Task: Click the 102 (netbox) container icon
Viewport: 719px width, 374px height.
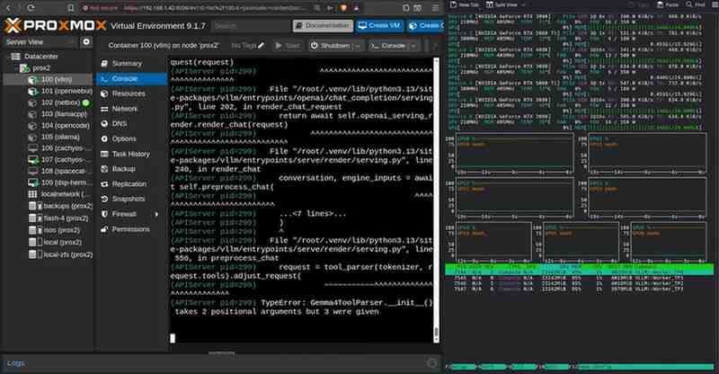Action: point(32,102)
